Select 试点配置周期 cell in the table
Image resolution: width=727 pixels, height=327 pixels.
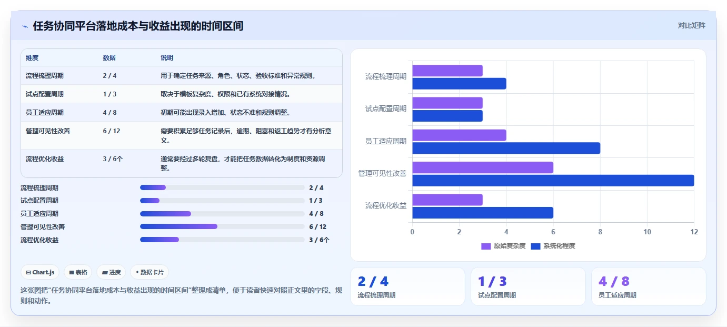point(45,94)
